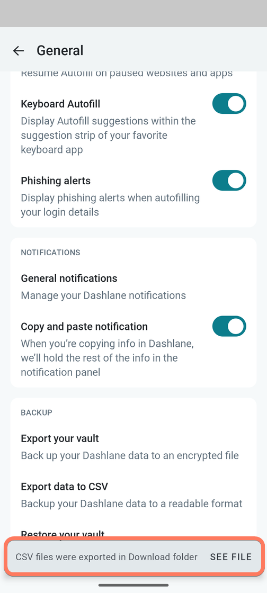
Task: Select Resume Autofill on paused websites
Action: [x=127, y=73]
